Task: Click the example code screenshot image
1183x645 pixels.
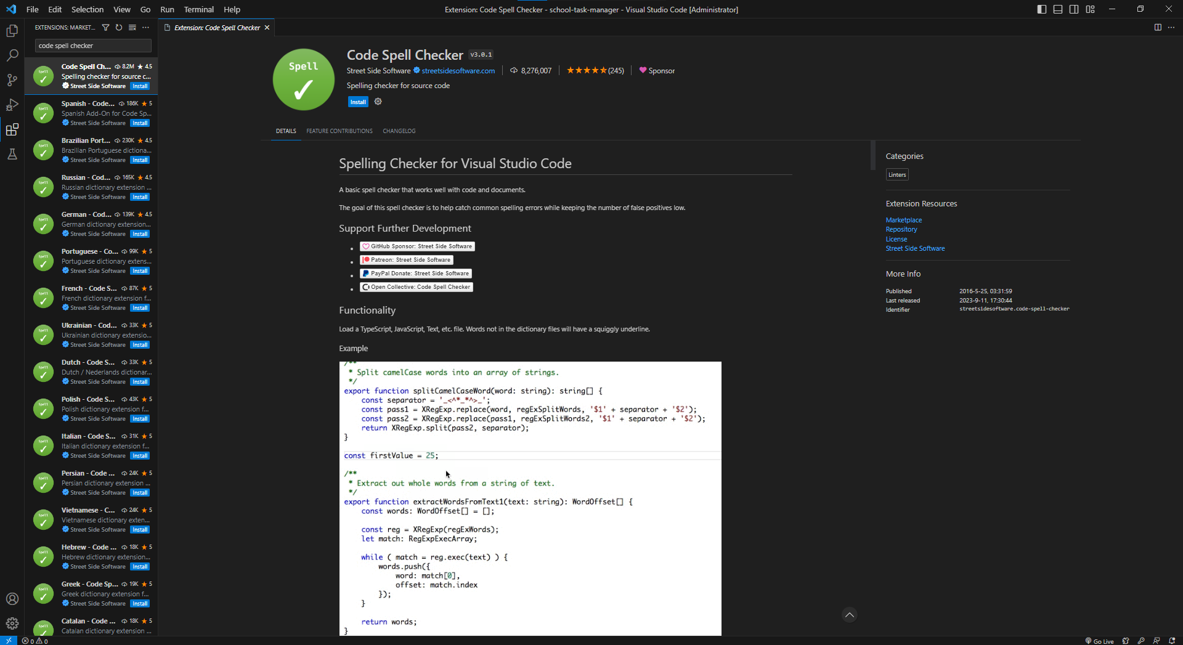Action: (x=530, y=498)
